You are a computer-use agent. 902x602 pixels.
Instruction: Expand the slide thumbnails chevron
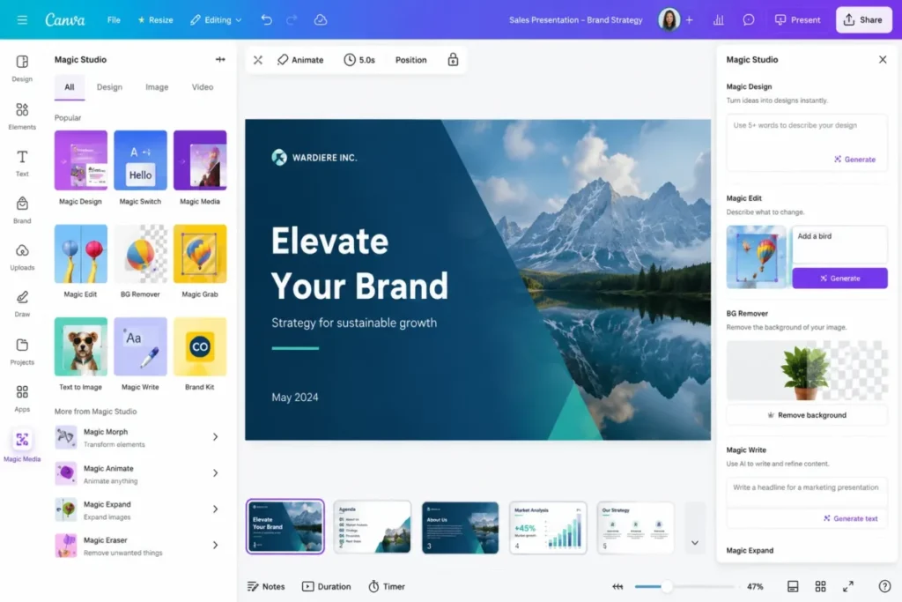point(694,542)
